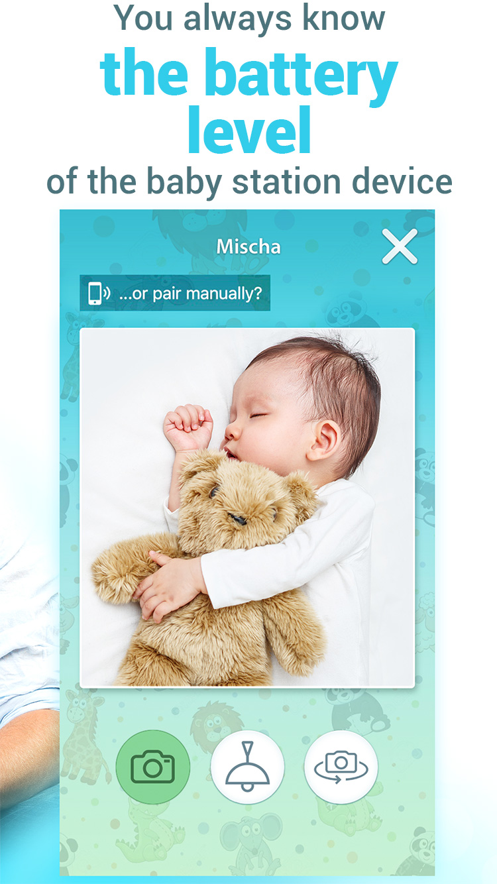Close the Mischa monitor view
This screenshot has width=497, height=884.
coord(400,247)
